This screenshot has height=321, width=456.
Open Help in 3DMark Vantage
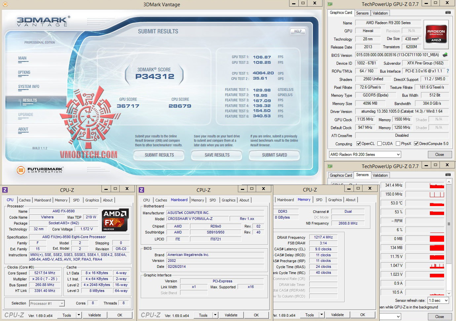click(x=298, y=31)
